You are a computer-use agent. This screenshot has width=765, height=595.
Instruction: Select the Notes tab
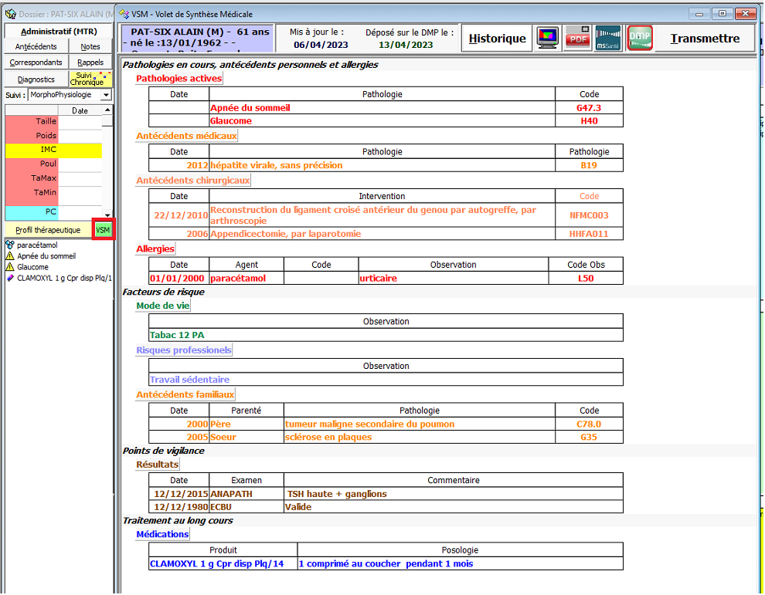(x=90, y=47)
